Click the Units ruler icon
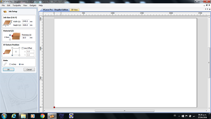The width and height of the screenshot is (211, 119). click(x=5, y=64)
